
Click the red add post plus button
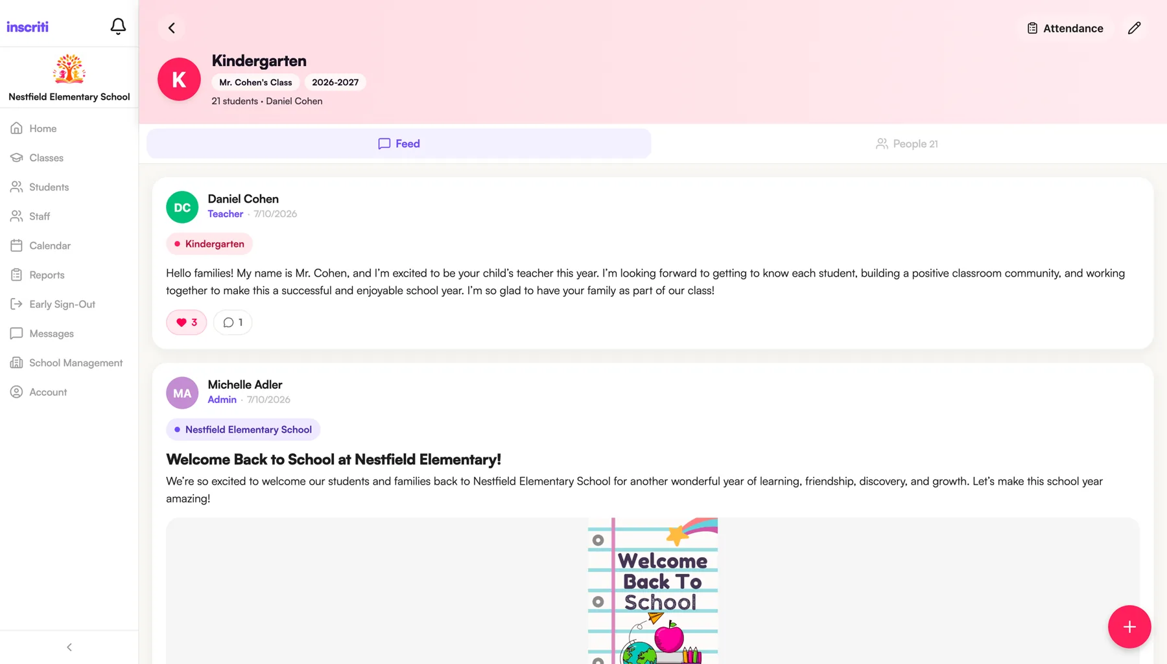(x=1129, y=626)
